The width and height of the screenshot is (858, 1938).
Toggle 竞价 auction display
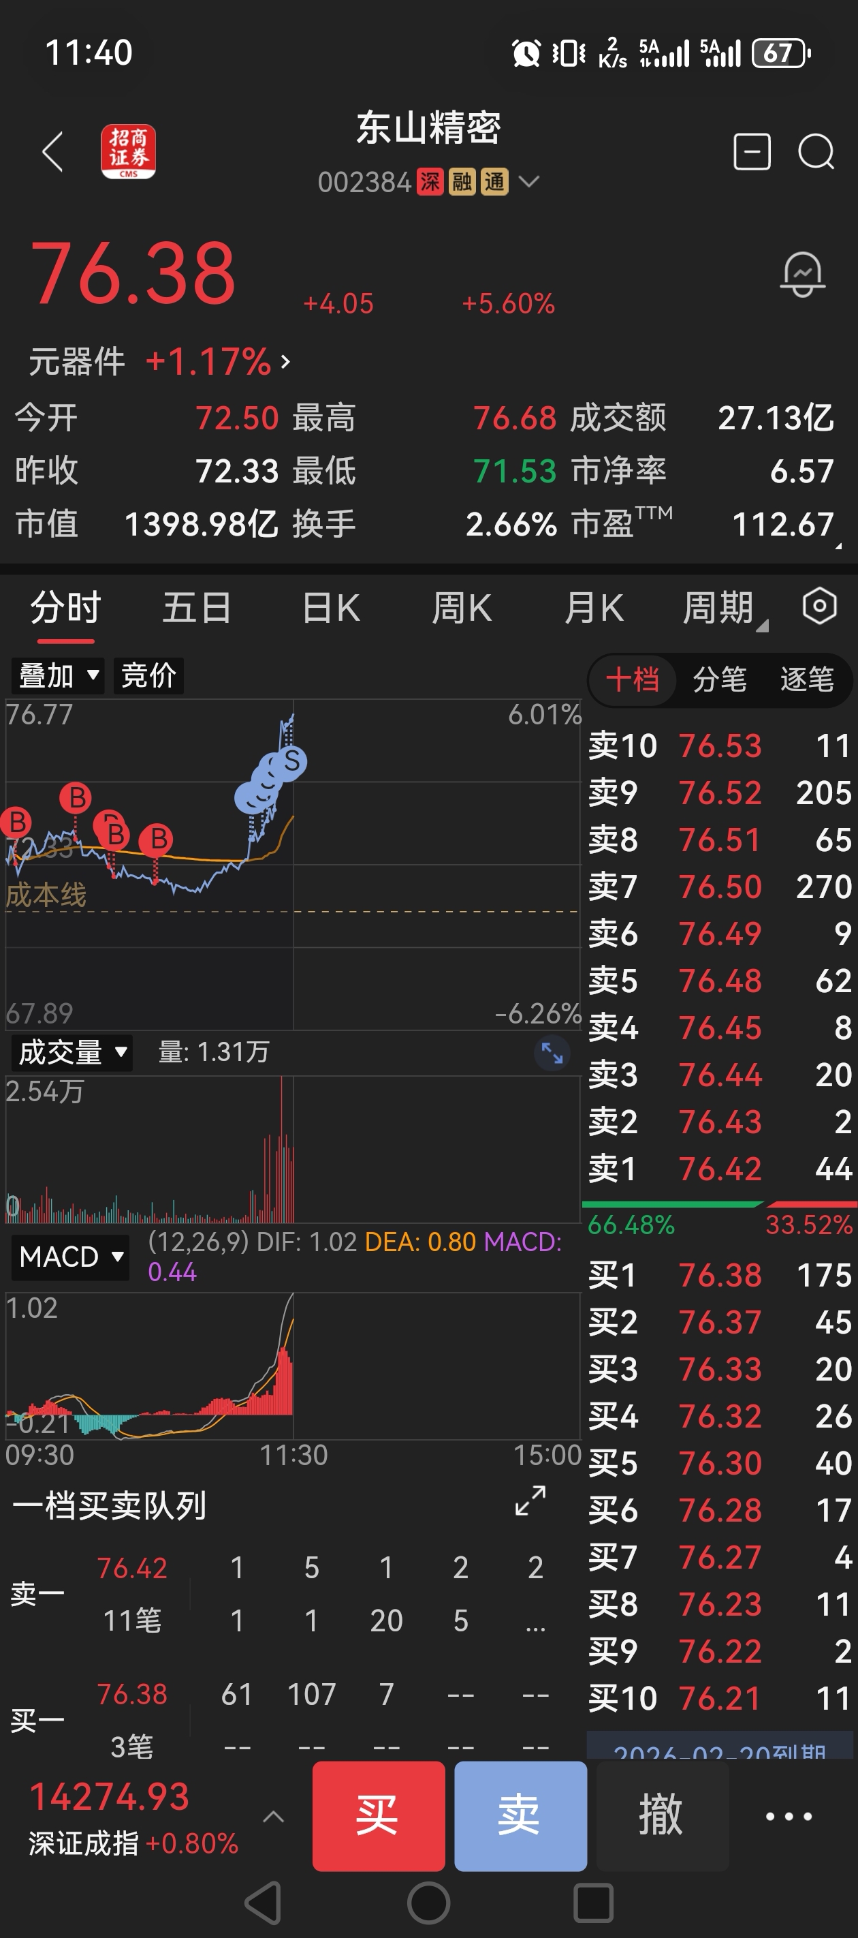click(x=148, y=675)
